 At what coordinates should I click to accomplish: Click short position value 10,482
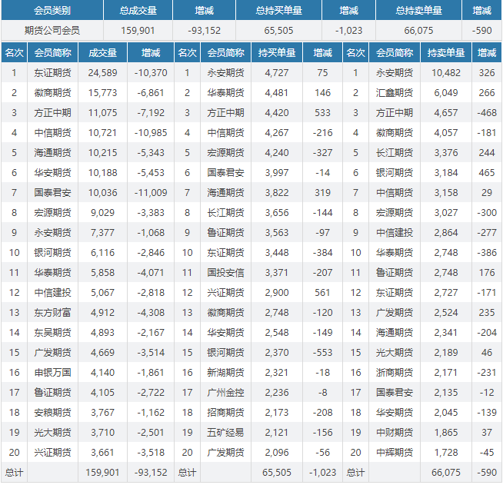pyautogui.click(x=446, y=73)
